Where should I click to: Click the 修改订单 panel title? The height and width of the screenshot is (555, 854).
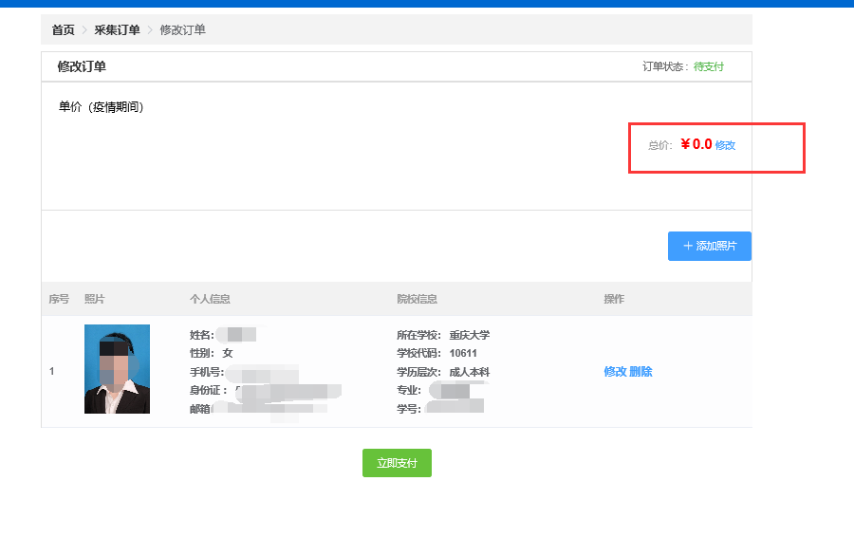click(x=82, y=66)
